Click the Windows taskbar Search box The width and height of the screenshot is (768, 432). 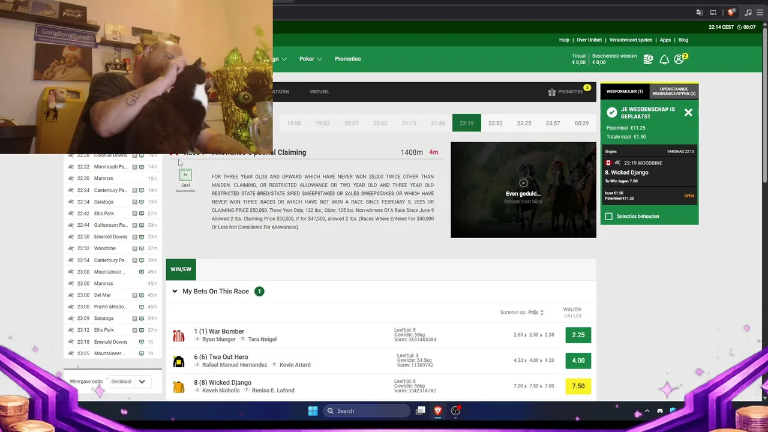tap(367, 411)
